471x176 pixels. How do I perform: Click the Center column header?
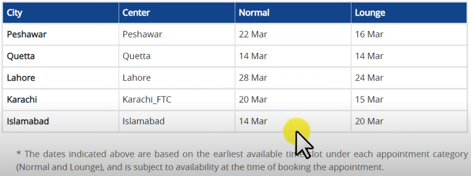click(x=176, y=13)
